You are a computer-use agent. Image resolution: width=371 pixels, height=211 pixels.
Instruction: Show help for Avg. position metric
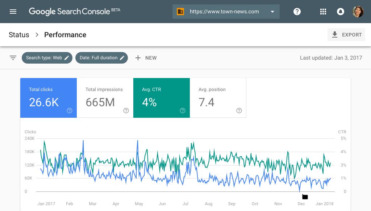[239, 111]
